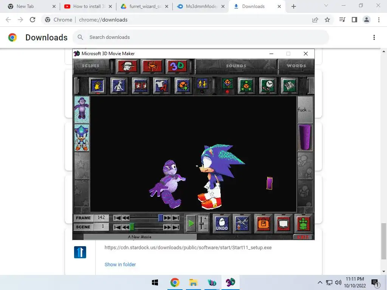The width and height of the screenshot is (387, 290).
Task: Click the Search downloads field
Action: [201, 37]
